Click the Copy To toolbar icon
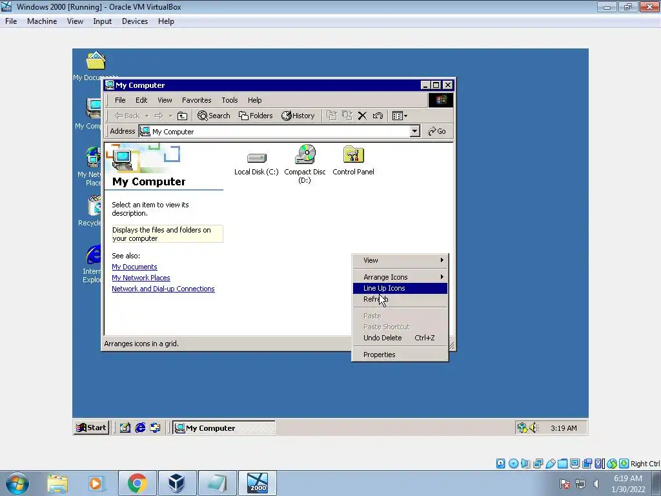661x496 pixels. tap(347, 116)
